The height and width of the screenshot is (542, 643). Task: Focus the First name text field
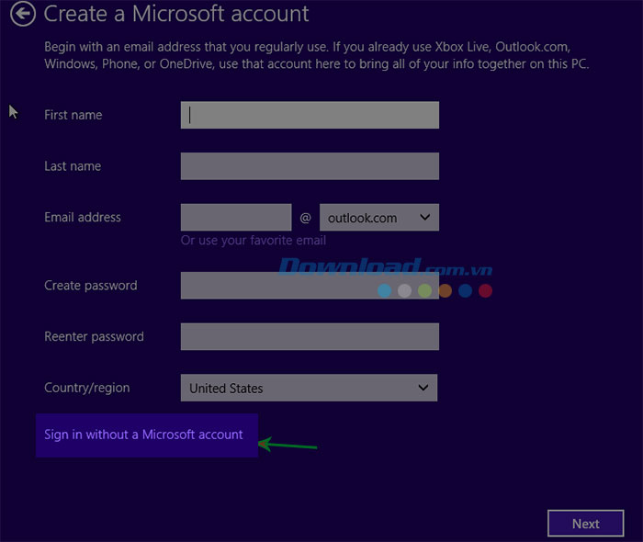[x=310, y=115]
